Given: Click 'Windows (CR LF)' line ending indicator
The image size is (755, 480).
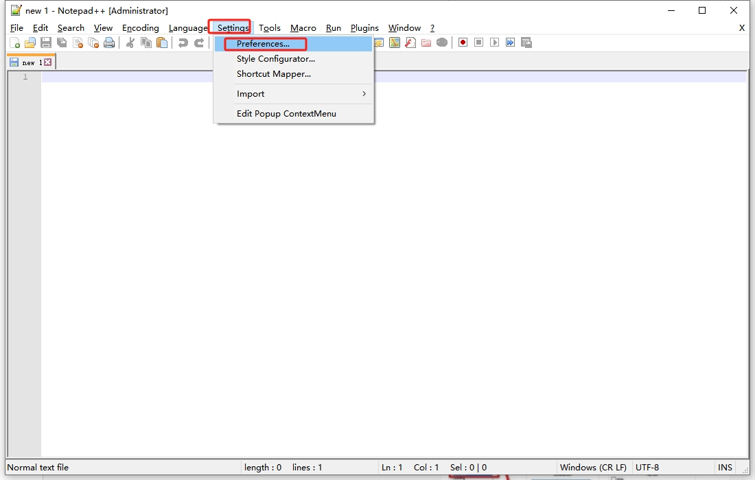Looking at the screenshot, I should pos(593,468).
